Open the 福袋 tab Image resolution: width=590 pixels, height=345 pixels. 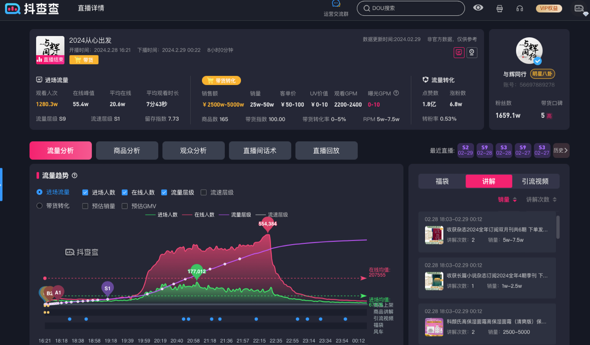pos(442,181)
